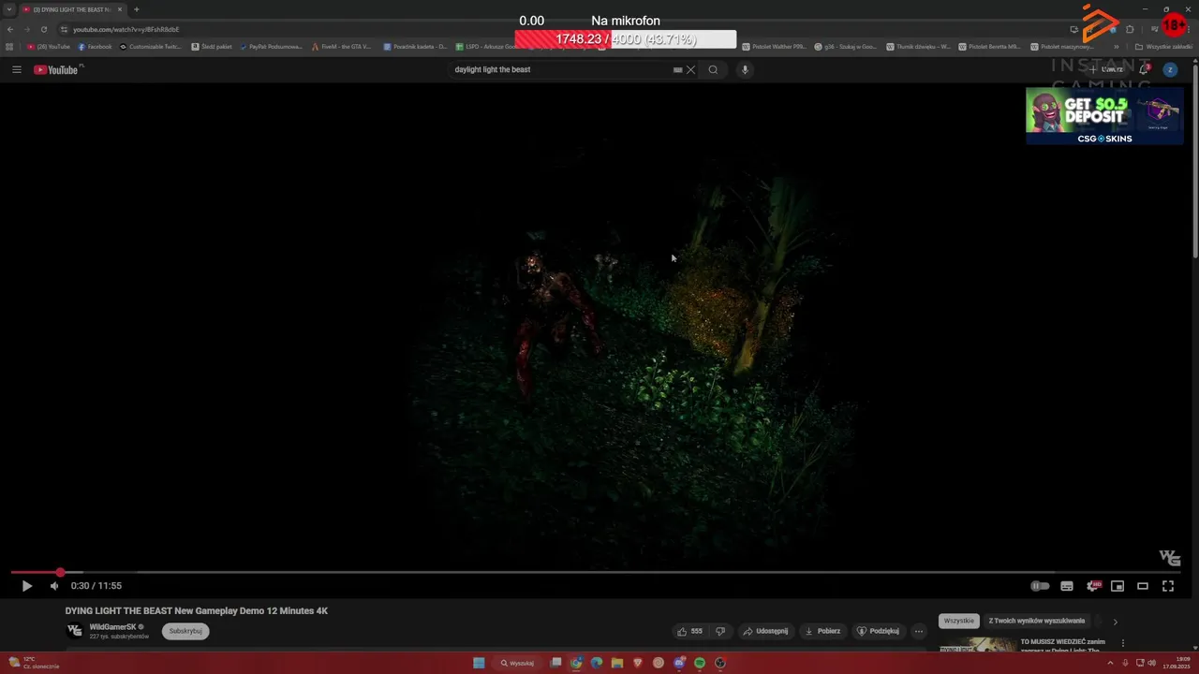This screenshot has width=1199, height=674.
Task: Open the Utwórz create button
Action: pos(1106,69)
